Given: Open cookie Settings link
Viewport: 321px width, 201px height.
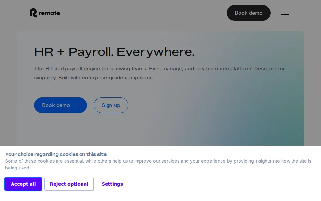Looking at the screenshot, I should (x=112, y=184).
